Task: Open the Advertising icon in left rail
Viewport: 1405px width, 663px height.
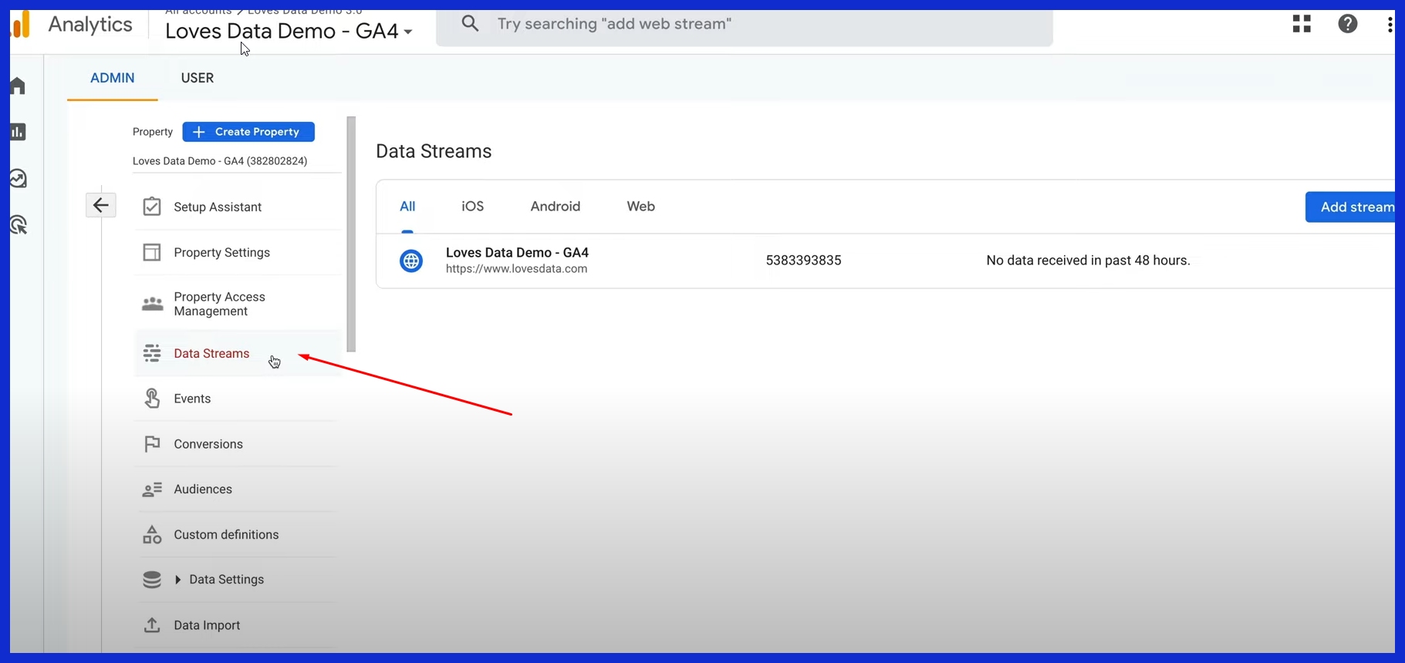Action: pyautogui.click(x=18, y=225)
